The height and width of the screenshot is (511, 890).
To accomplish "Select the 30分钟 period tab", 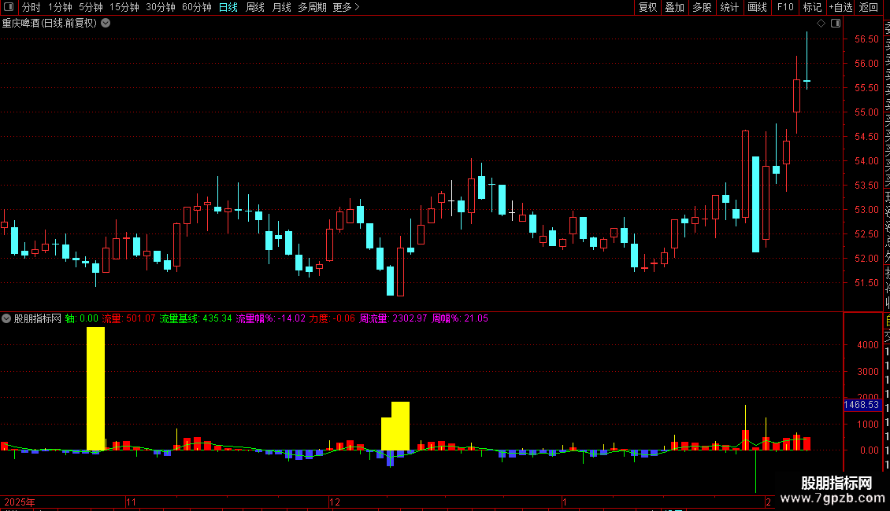I will pos(160,7).
